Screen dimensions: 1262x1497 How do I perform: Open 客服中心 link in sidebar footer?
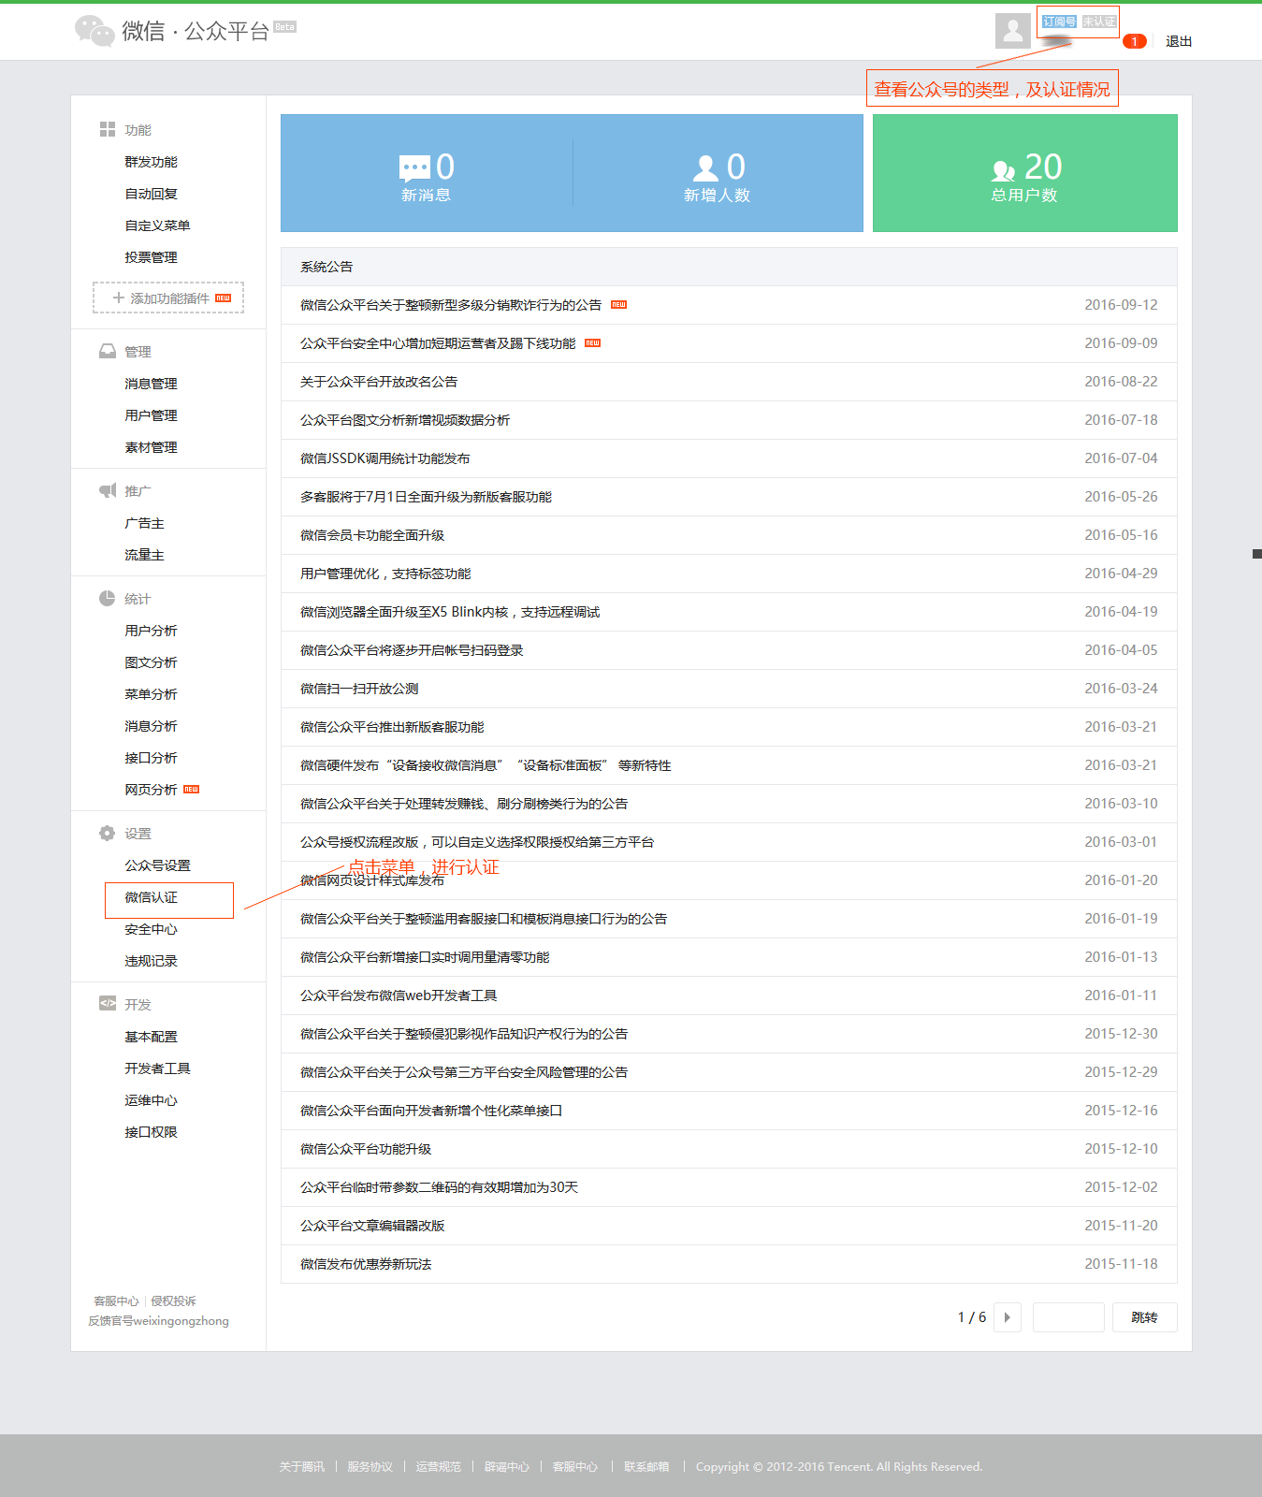(116, 1301)
